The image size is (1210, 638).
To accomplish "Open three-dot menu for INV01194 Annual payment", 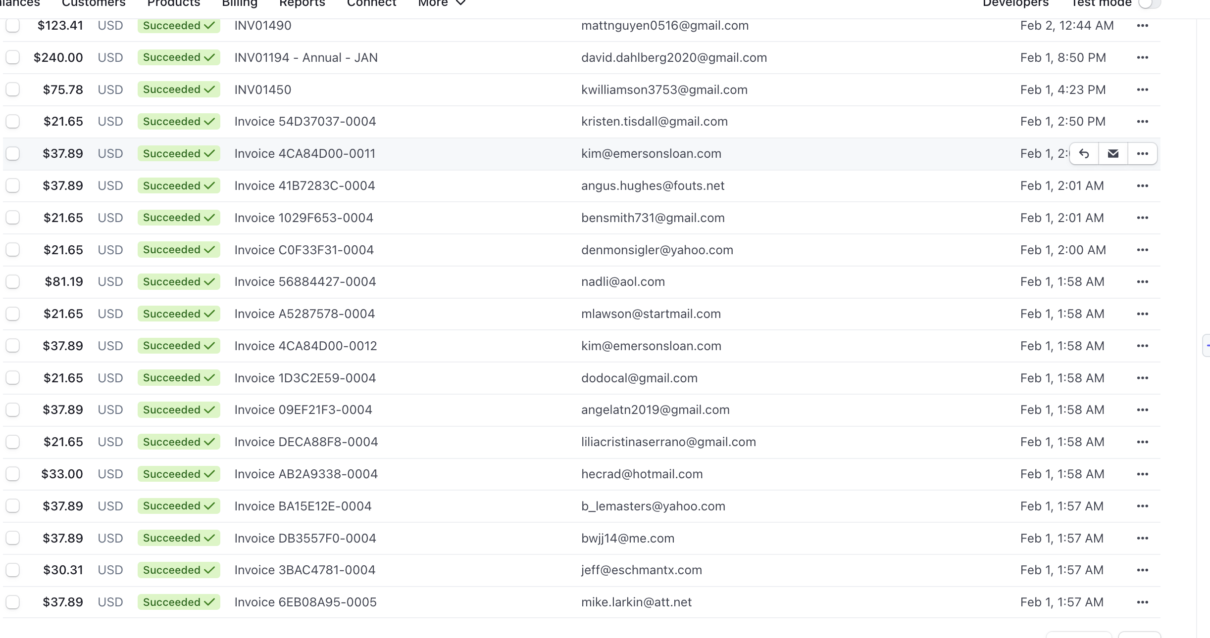I will [x=1142, y=58].
